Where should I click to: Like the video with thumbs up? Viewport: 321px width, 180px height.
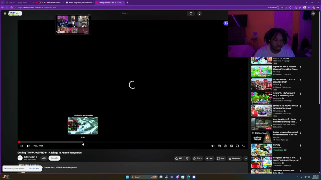click(179, 158)
